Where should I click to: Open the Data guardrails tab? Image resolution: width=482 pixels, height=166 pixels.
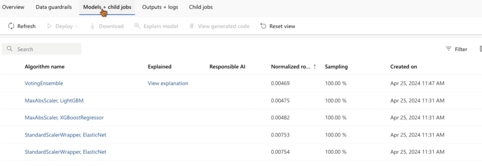54,7
